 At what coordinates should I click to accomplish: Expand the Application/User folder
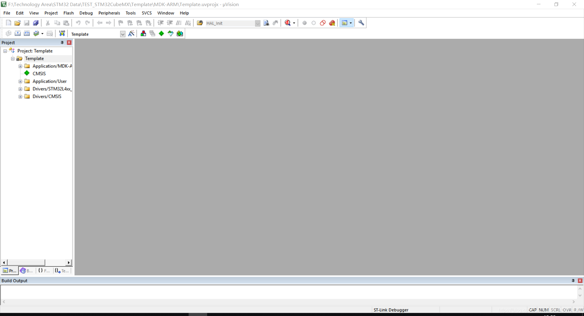(x=20, y=81)
